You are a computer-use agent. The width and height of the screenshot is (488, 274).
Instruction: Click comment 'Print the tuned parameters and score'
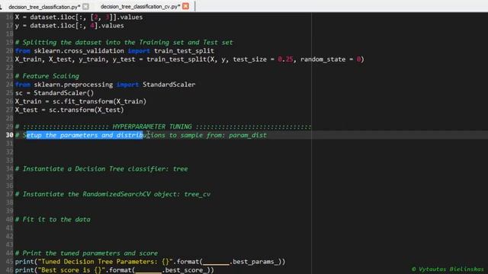(x=86, y=253)
